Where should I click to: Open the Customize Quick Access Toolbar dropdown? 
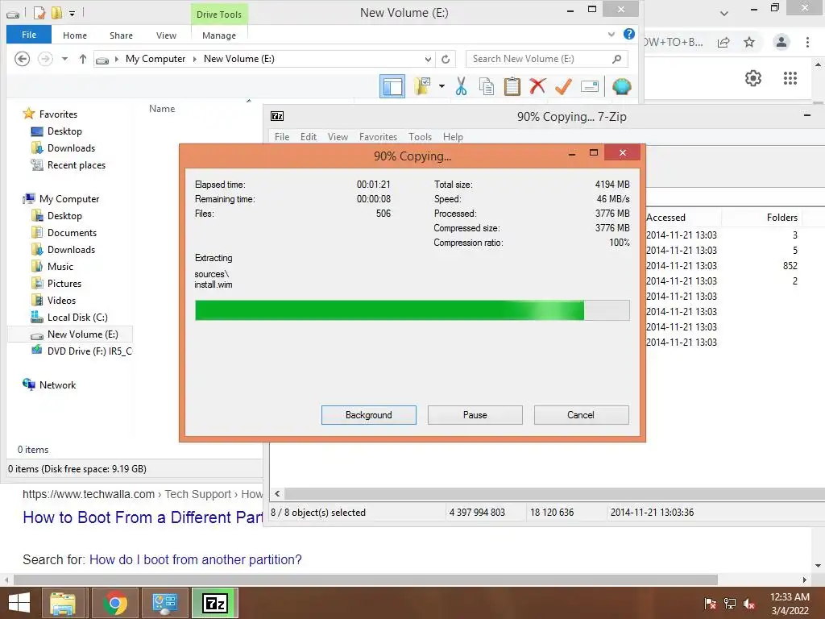point(72,13)
